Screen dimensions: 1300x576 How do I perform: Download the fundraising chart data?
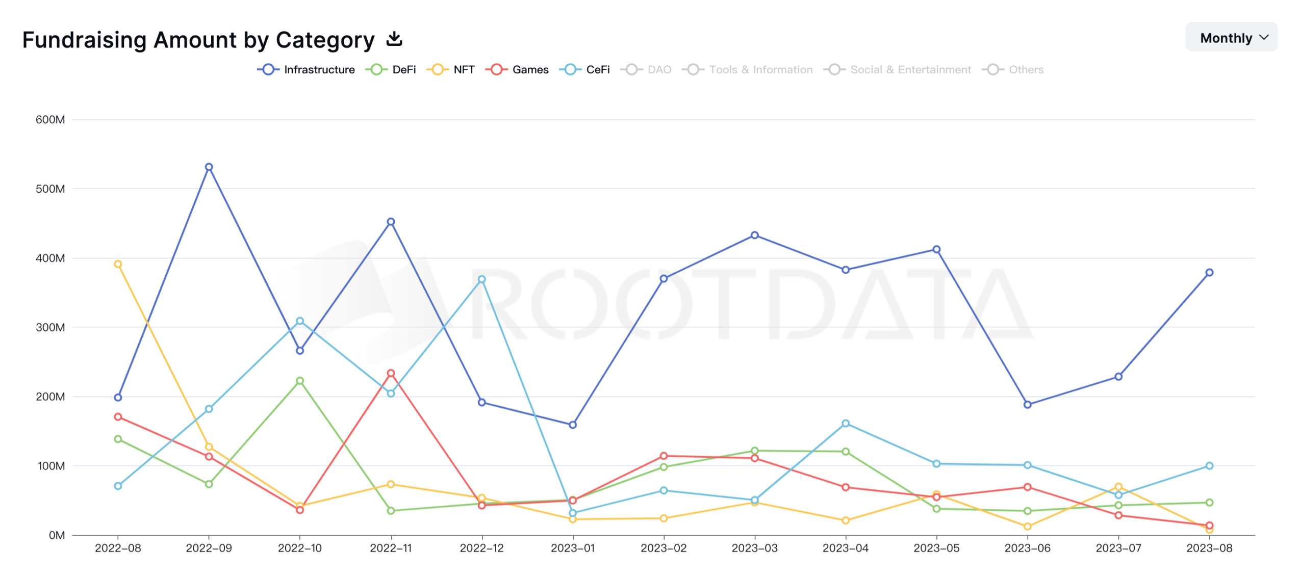(x=394, y=39)
